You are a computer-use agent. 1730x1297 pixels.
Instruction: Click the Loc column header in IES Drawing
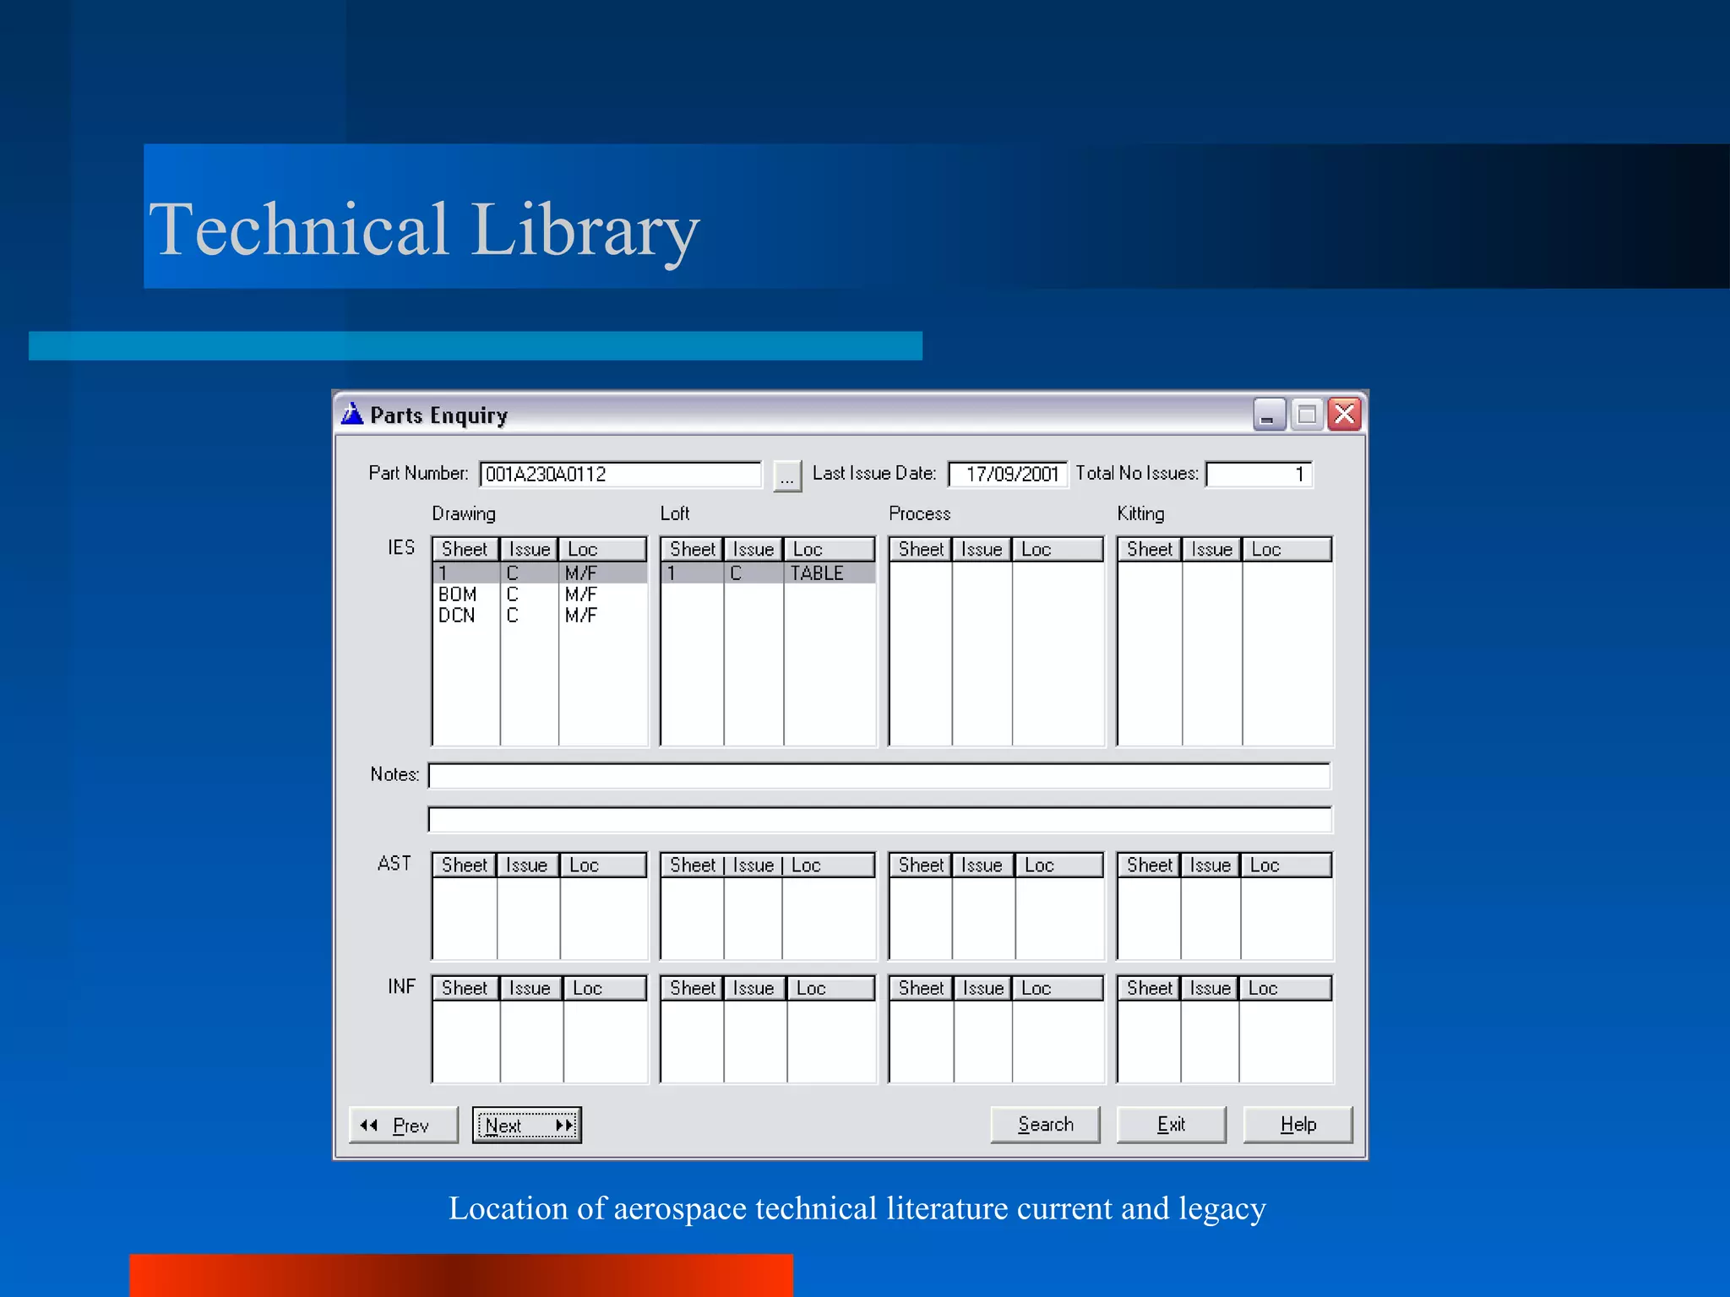click(602, 549)
